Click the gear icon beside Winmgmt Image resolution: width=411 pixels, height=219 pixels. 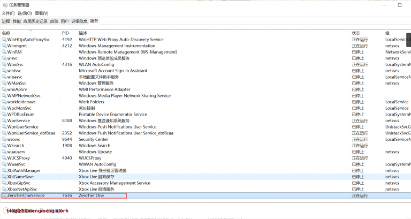click(4, 46)
